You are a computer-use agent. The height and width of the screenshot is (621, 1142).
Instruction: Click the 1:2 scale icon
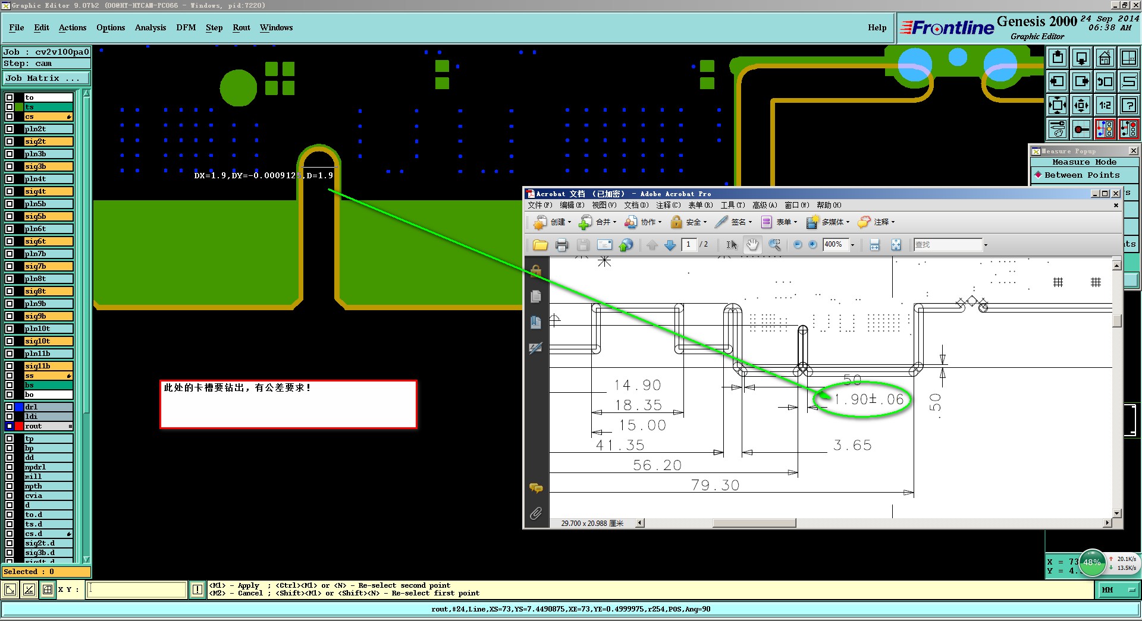pyautogui.click(x=1105, y=105)
